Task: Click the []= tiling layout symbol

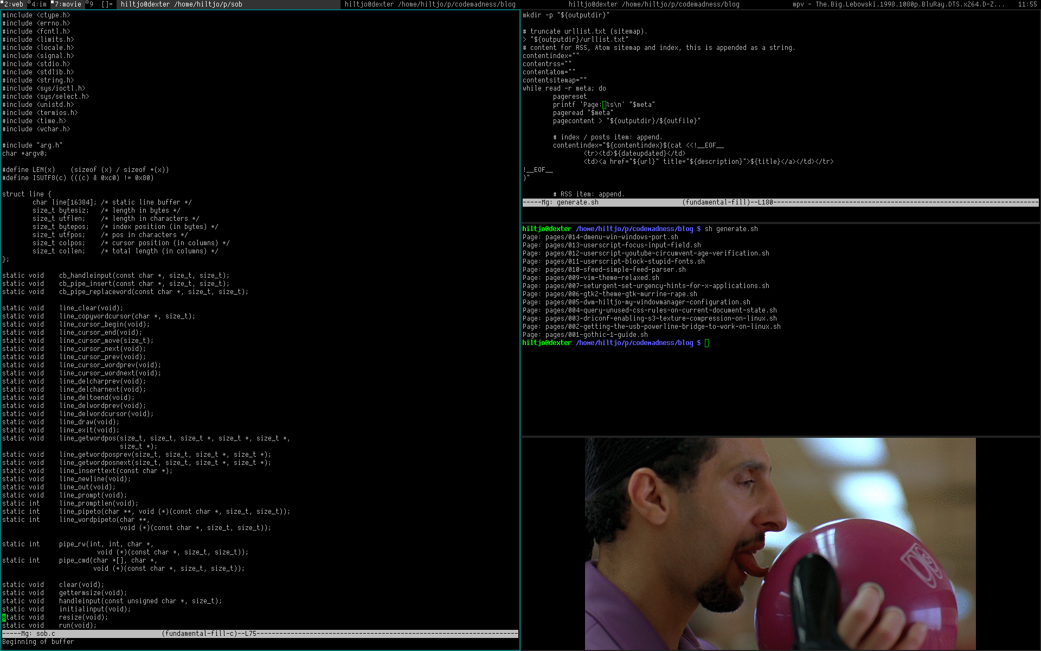Action: [107, 4]
